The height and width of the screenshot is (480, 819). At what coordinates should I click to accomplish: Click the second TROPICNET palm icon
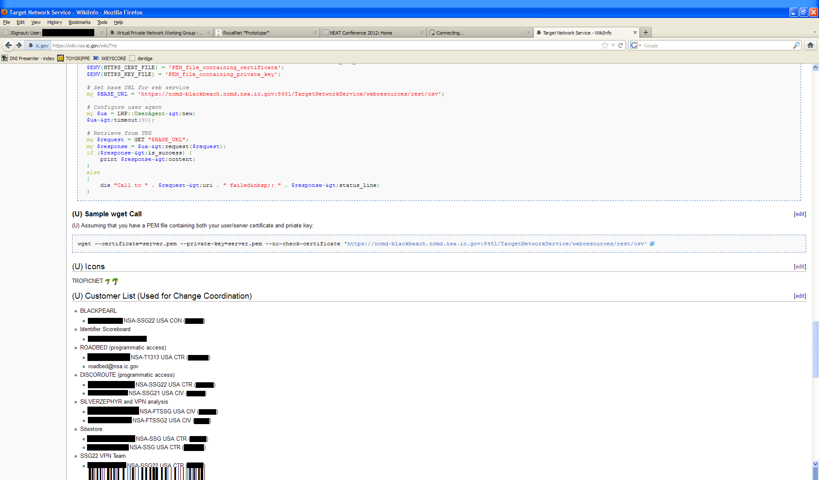tap(115, 281)
